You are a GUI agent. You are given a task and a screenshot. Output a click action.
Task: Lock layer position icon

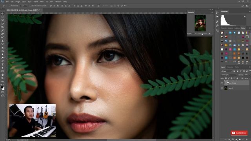click(231, 78)
